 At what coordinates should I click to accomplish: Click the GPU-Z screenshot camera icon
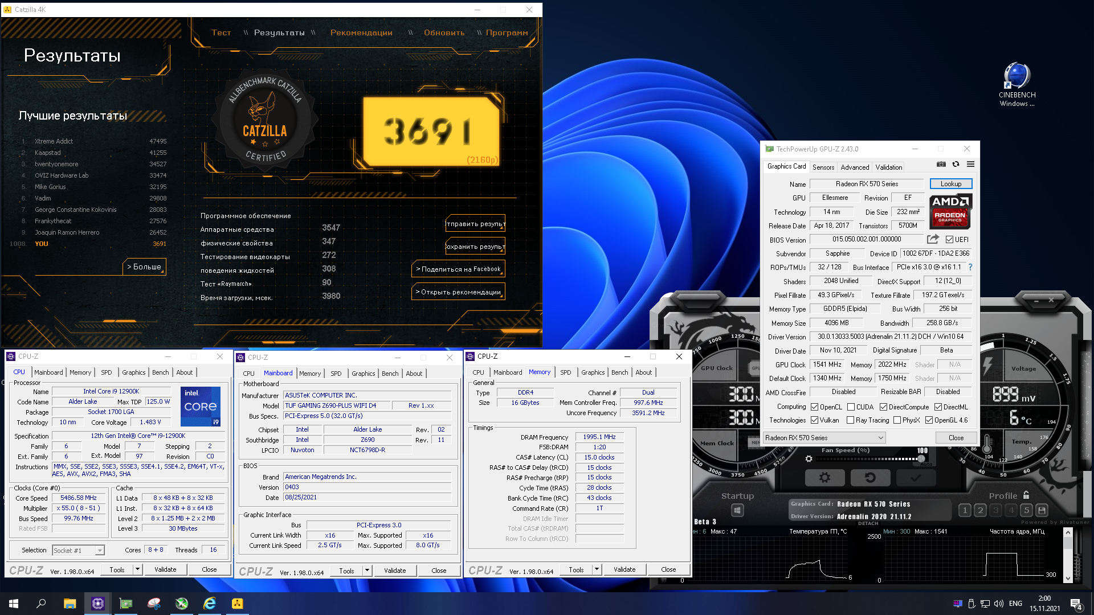[x=941, y=165]
